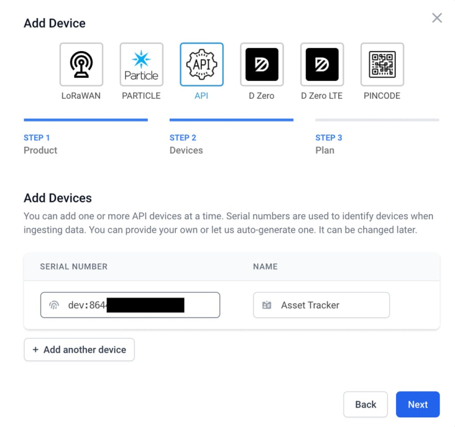Click the D Zero label
455x427 pixels.
[262, 96]
